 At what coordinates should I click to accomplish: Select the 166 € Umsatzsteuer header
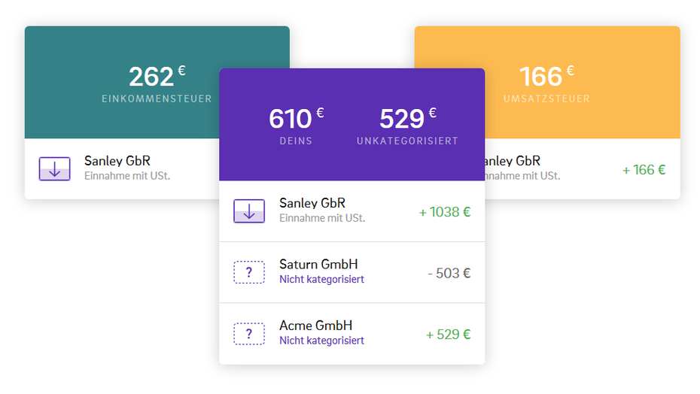tap(546, 84)
